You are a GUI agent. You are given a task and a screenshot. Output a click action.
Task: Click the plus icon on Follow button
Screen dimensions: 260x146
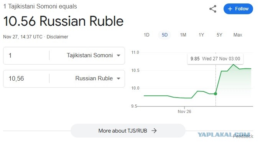pos(230,9)
